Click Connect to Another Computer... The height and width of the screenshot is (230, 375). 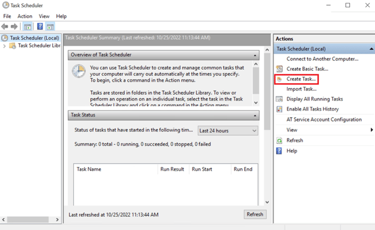[x=322, y=59]
